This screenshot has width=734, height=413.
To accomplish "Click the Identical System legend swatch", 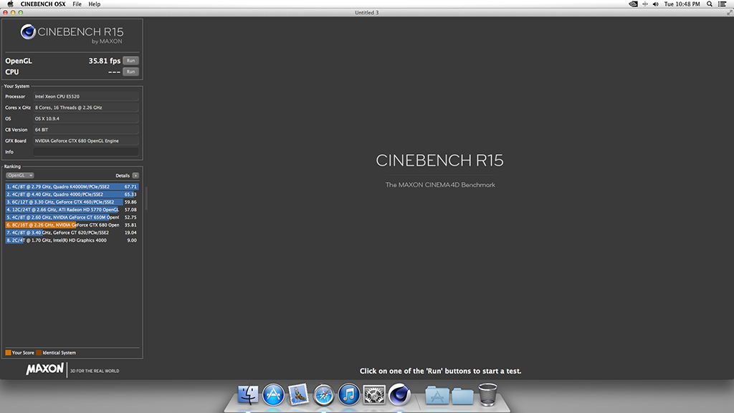I will [39, 353].
